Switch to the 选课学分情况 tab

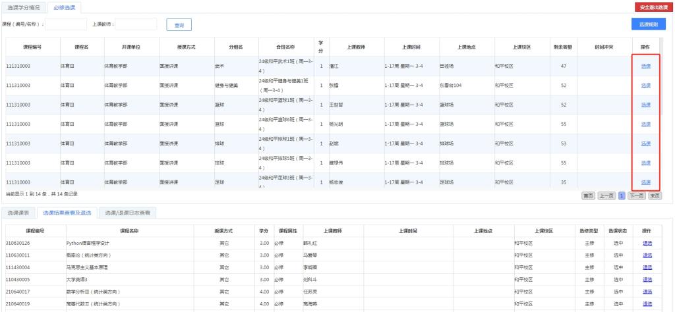23,7
